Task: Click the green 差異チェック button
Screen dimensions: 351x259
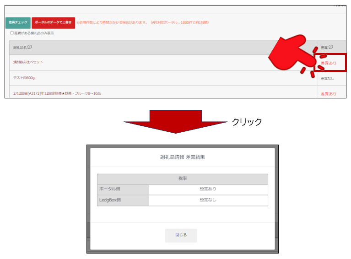Action: coord(18,22)
